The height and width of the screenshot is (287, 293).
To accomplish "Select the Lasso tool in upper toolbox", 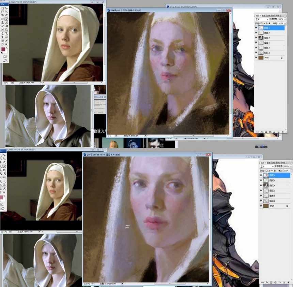I will [x=2, y=11].
